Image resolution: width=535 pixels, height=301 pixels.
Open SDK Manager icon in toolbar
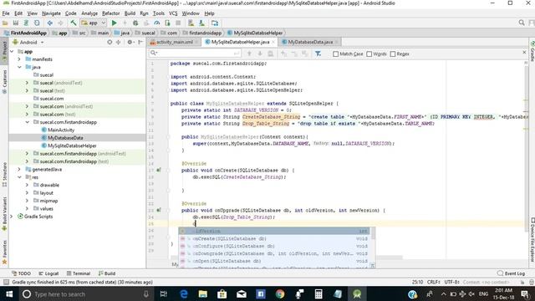tap(201, 23)
